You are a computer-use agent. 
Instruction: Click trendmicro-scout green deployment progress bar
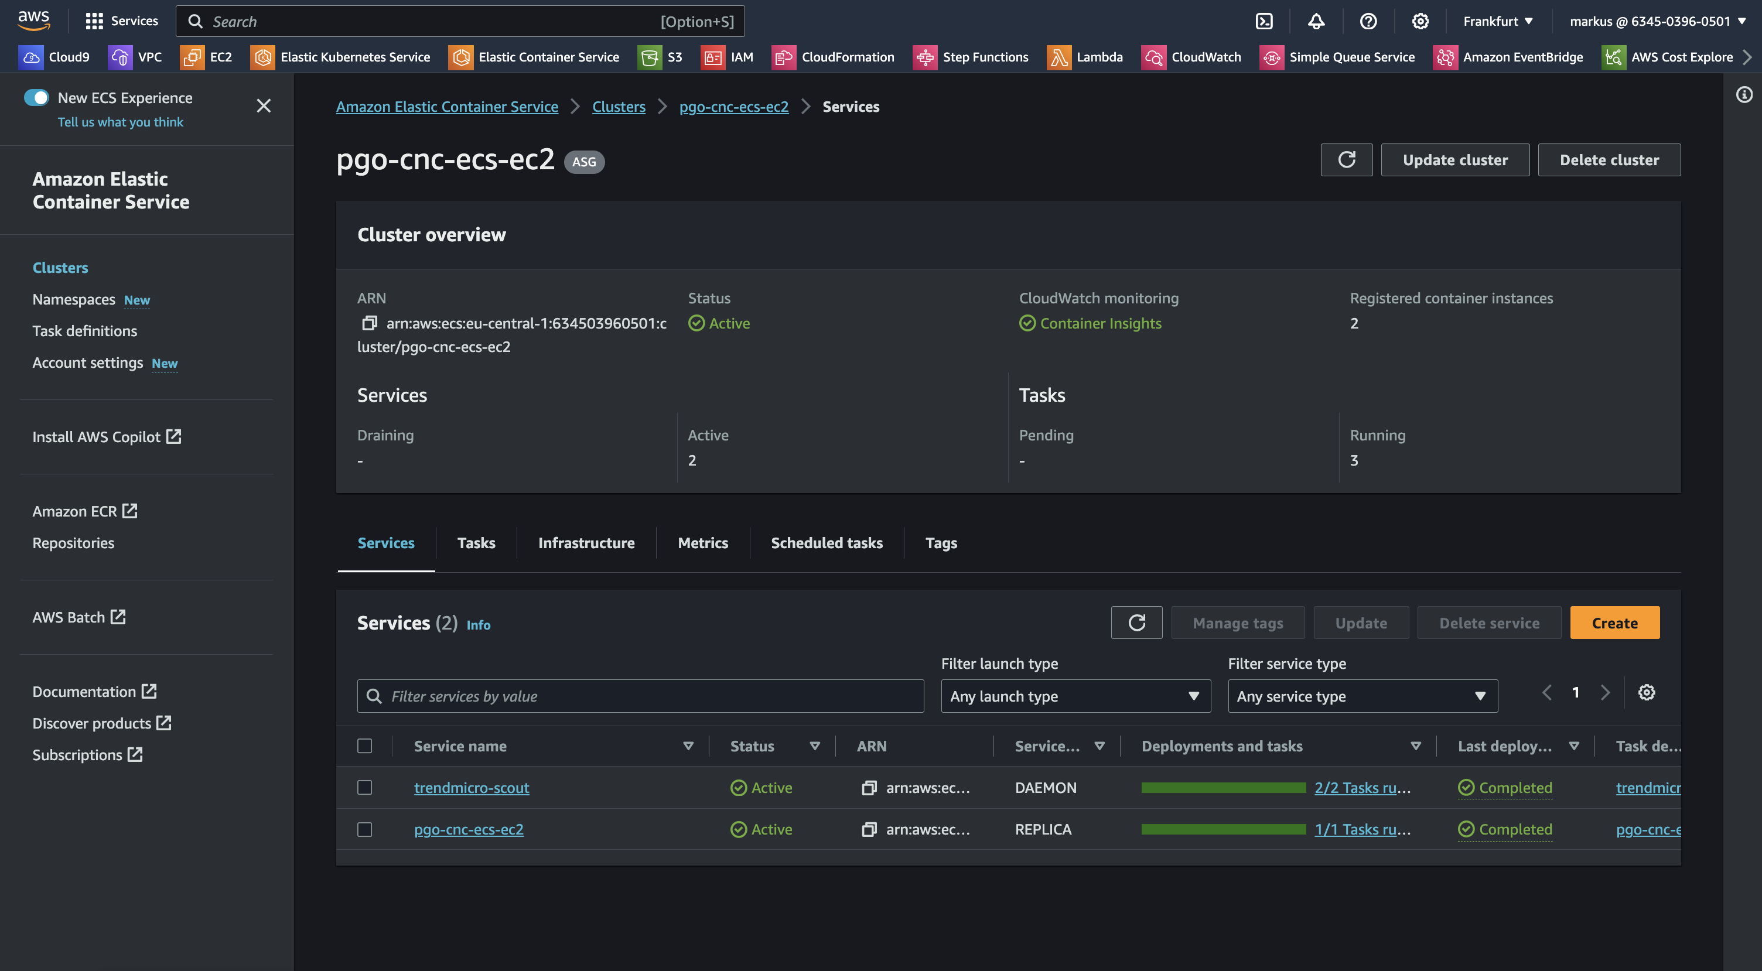[1223, 788]
